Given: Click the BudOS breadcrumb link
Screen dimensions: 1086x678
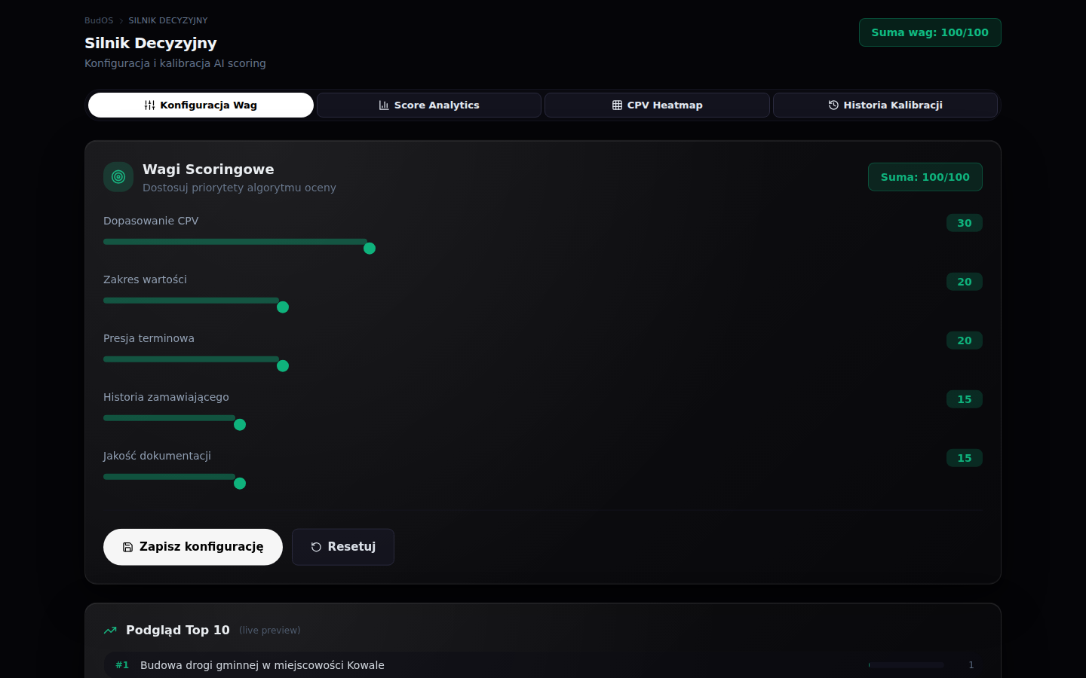Looking at the screenshot, I should pos(99,20).
